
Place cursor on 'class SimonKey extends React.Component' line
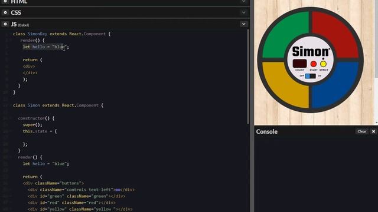[61, 34]
